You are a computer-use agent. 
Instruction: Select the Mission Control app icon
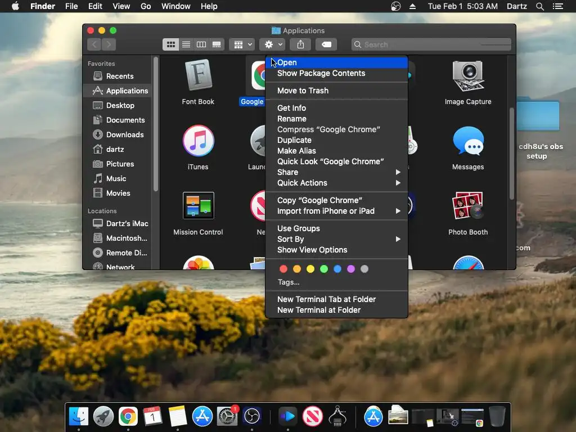198,206
